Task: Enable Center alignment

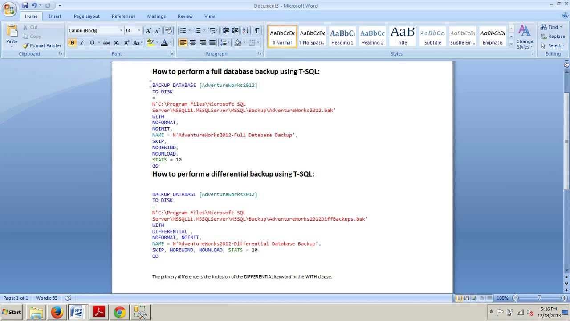Action: pos(193,43)
